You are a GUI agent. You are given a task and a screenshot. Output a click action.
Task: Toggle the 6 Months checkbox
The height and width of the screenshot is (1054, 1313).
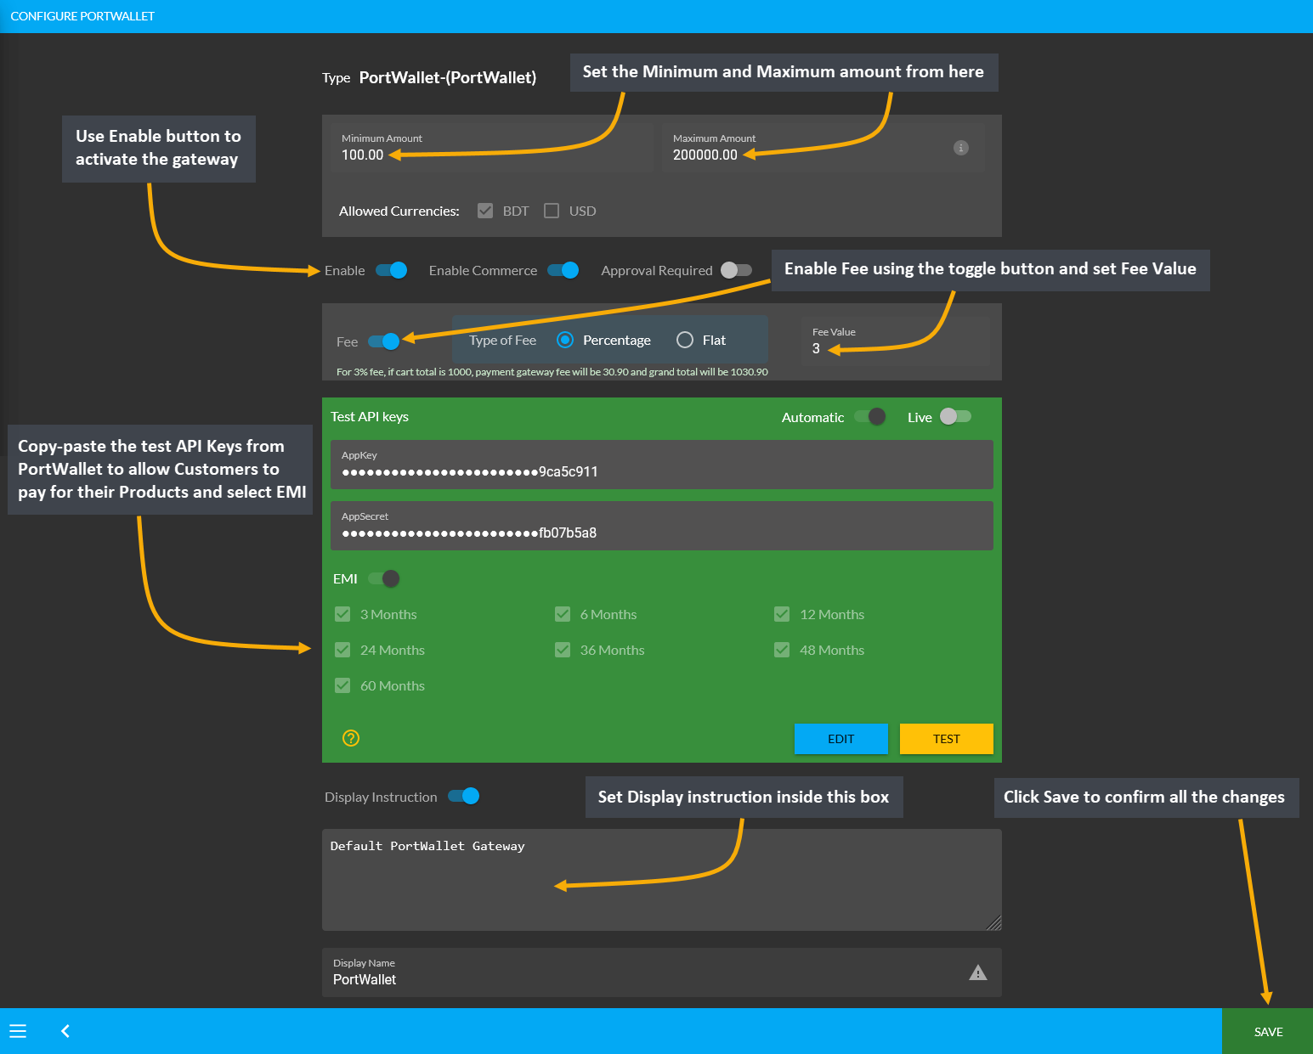coord(563,614)
